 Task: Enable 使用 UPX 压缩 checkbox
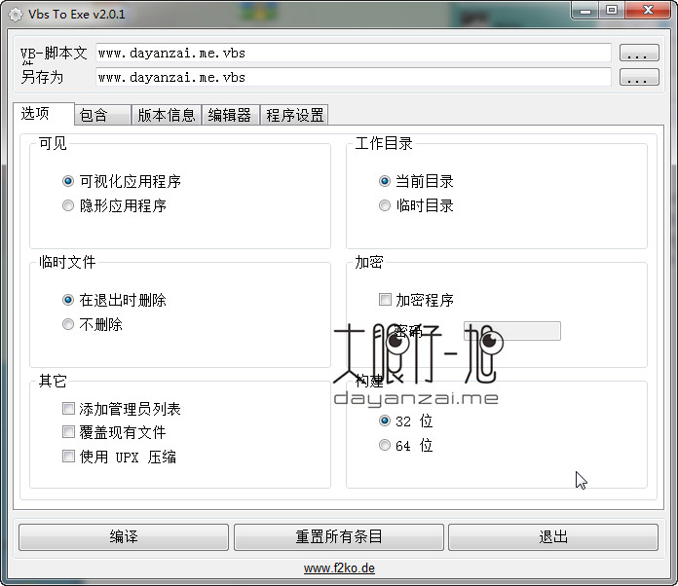(x=68, y=456)
